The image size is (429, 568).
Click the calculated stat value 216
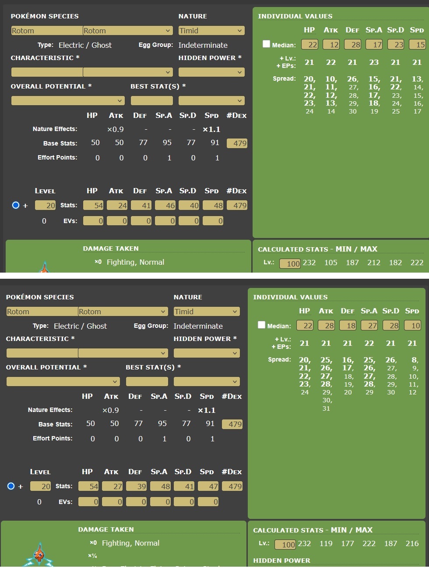[412, 543]
